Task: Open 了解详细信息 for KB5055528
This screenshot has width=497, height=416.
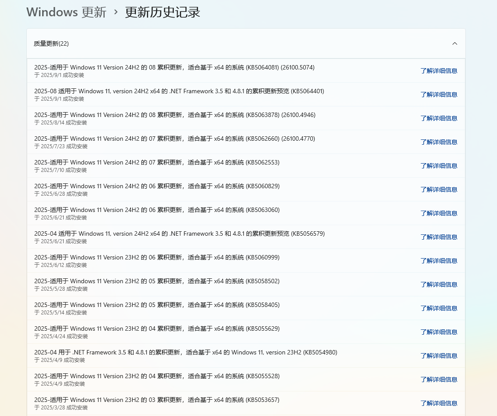Action: pos(439,380)
